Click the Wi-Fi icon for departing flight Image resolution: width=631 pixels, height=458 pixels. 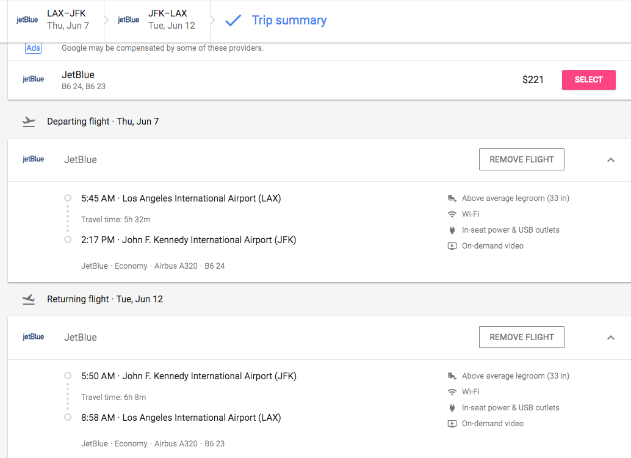tap(452, 214)
